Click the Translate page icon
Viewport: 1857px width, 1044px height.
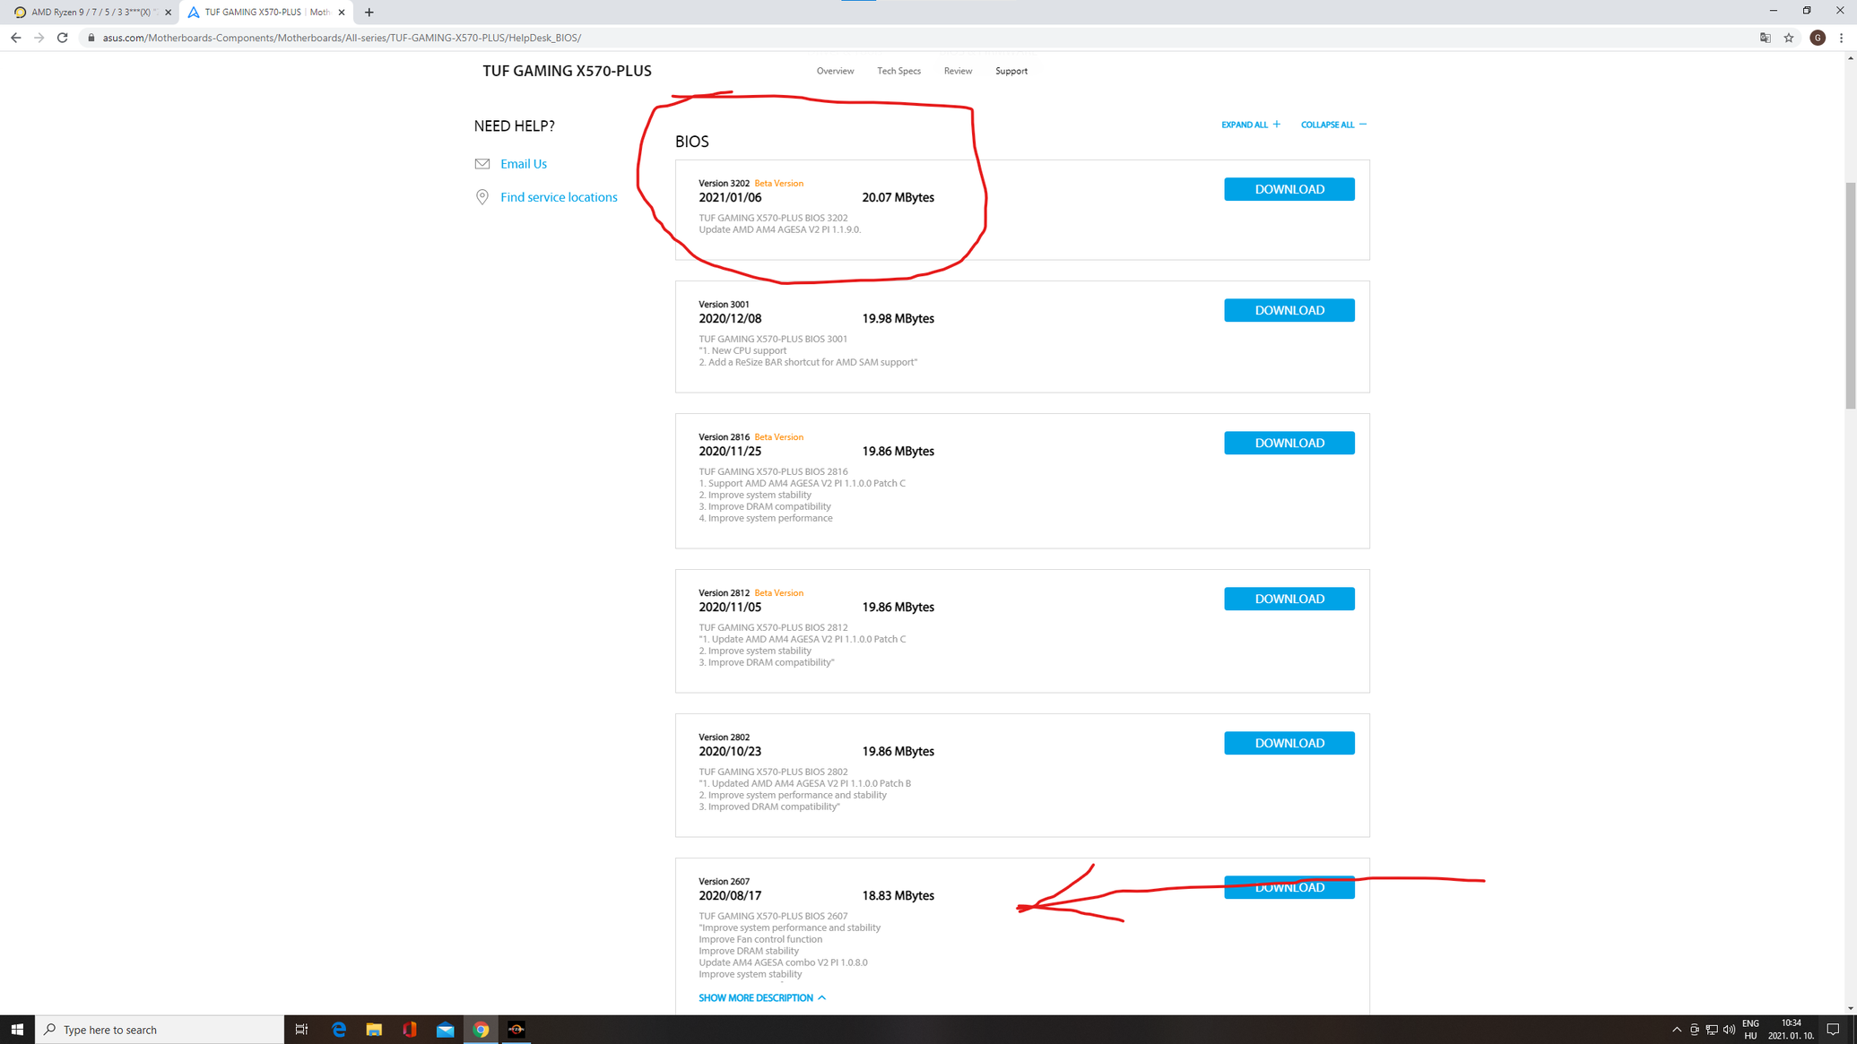coord(1765,38)
